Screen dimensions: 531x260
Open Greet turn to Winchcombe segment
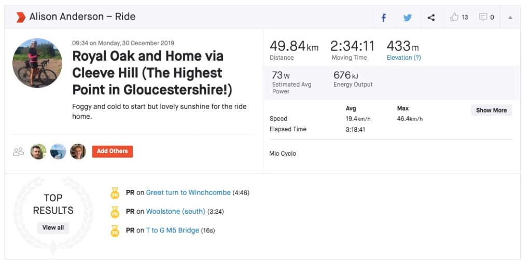(188, 193)
